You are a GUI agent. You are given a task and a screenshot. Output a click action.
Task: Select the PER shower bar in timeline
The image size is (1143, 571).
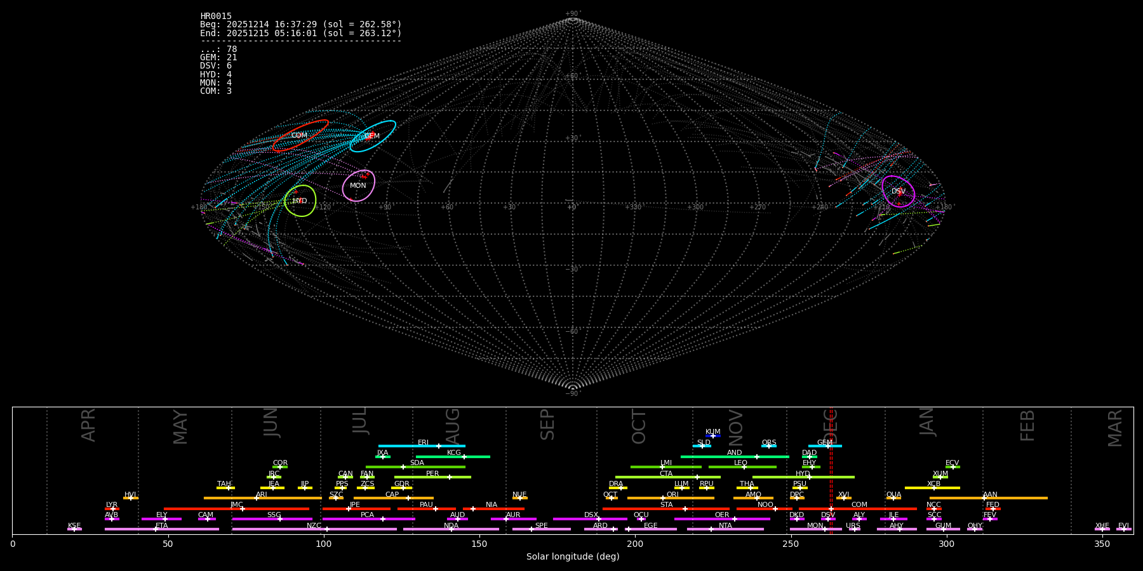tap(432, 477)
